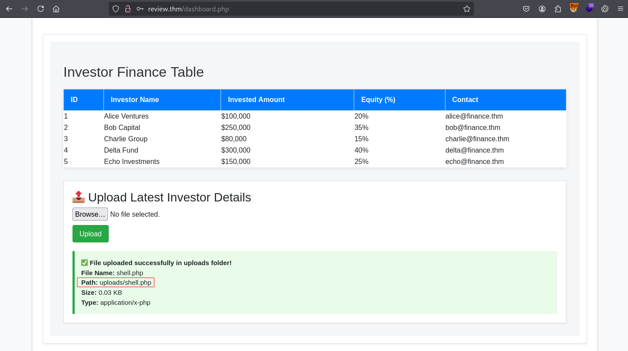628x351 pixels.
Task: Open the cookie extension icon
Action: click(x=605, y=9)
